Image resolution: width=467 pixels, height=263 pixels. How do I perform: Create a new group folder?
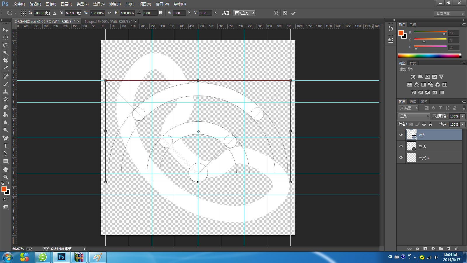(441, 249)
